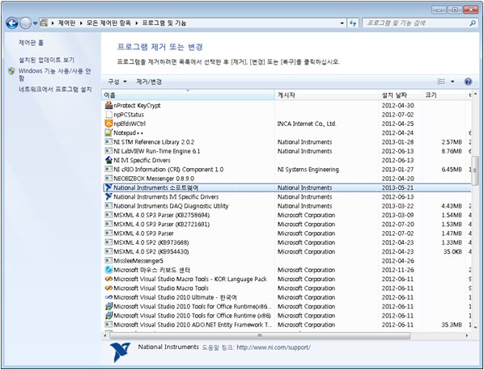Click horizontal scrollbar thumb
This screenshot has height=370, width=484.
pos(260,335)
